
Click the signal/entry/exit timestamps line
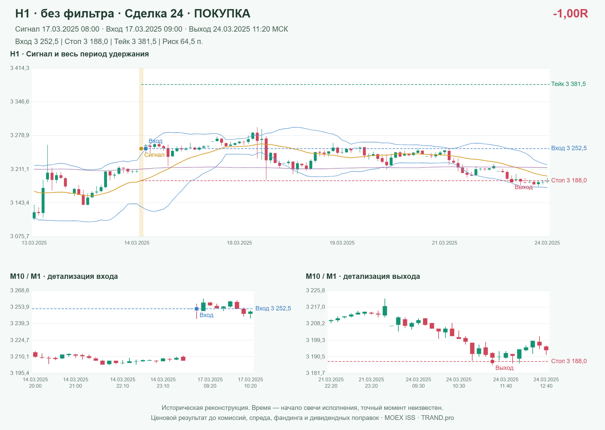(152, 29)
